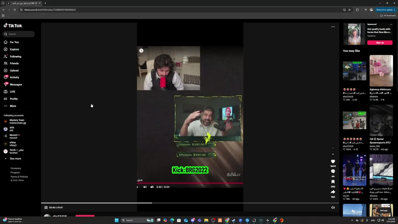The height and width of the screenshot is (224, 398).
Task: Open vFiras following account
Action: pyautogui.click(x=10, y=144)
